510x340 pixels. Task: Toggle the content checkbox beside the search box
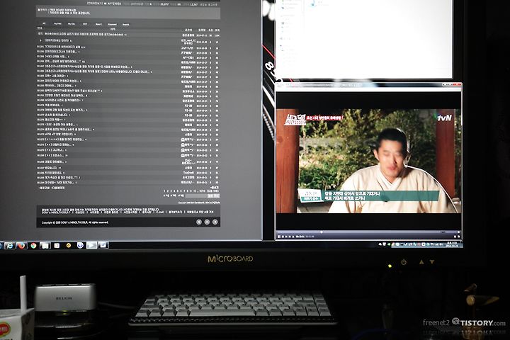point(179,195)
